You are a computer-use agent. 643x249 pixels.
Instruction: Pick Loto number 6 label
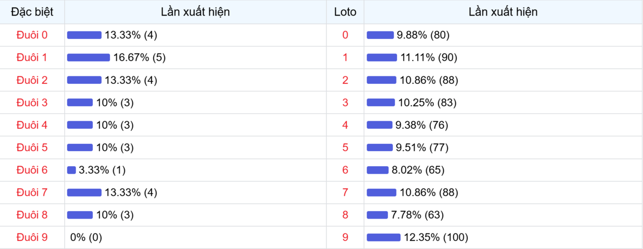click(345, 170)
